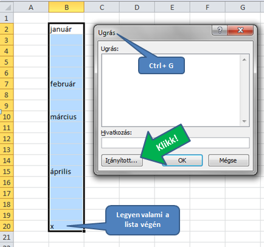The height and width of the screenshot is (247, 264).
Task: Select column F header
Action: [x=207, y=7]
